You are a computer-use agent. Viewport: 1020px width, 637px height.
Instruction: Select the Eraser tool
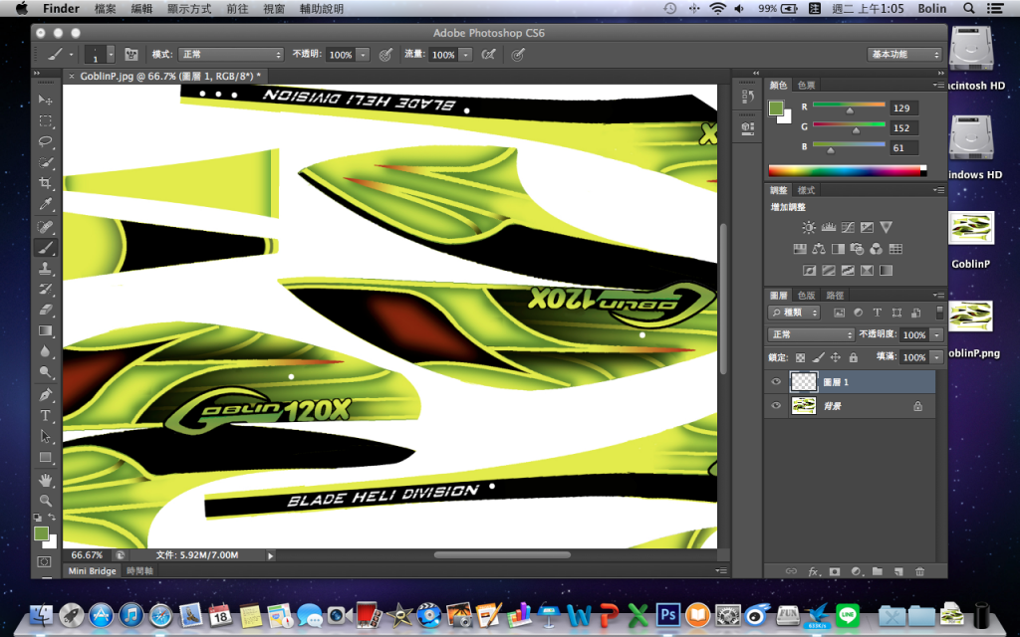point(45,310)
